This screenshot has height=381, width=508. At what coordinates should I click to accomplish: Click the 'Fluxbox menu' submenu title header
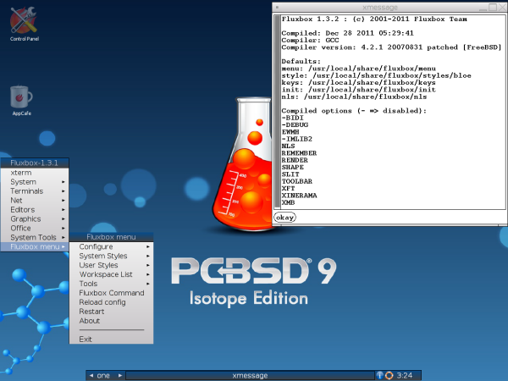point(111,237)
